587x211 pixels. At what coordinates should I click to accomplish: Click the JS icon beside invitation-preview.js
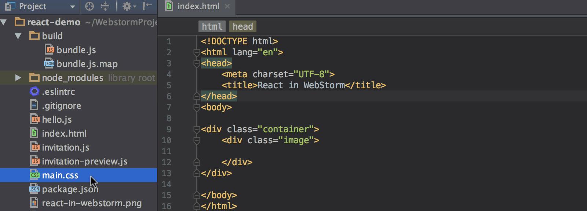(35, 161)
